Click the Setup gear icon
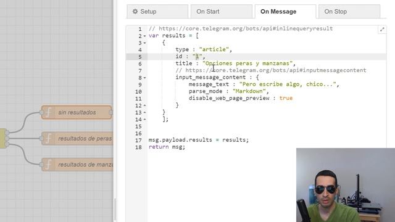395x222 pixels. tap(135, 11)
